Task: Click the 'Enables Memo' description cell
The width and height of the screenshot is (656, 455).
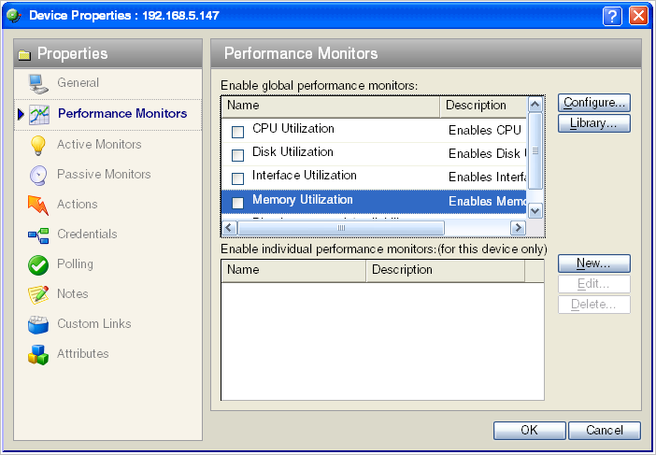Action: [x=487, y=201]
